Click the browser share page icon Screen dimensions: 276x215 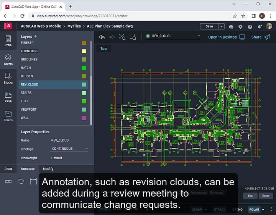pyautogui.click(x=235, y=16)
